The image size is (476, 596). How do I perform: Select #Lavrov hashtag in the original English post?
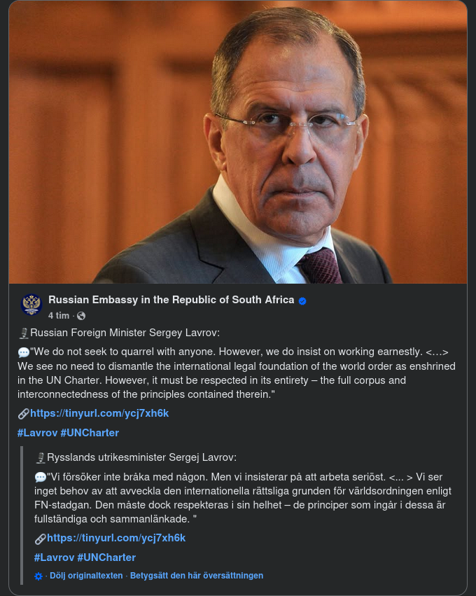pyautogui.click(x=37, y=433)
